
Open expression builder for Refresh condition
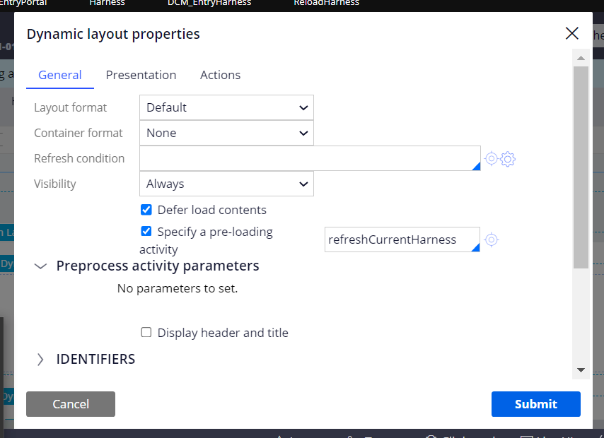tap(491, 159)
